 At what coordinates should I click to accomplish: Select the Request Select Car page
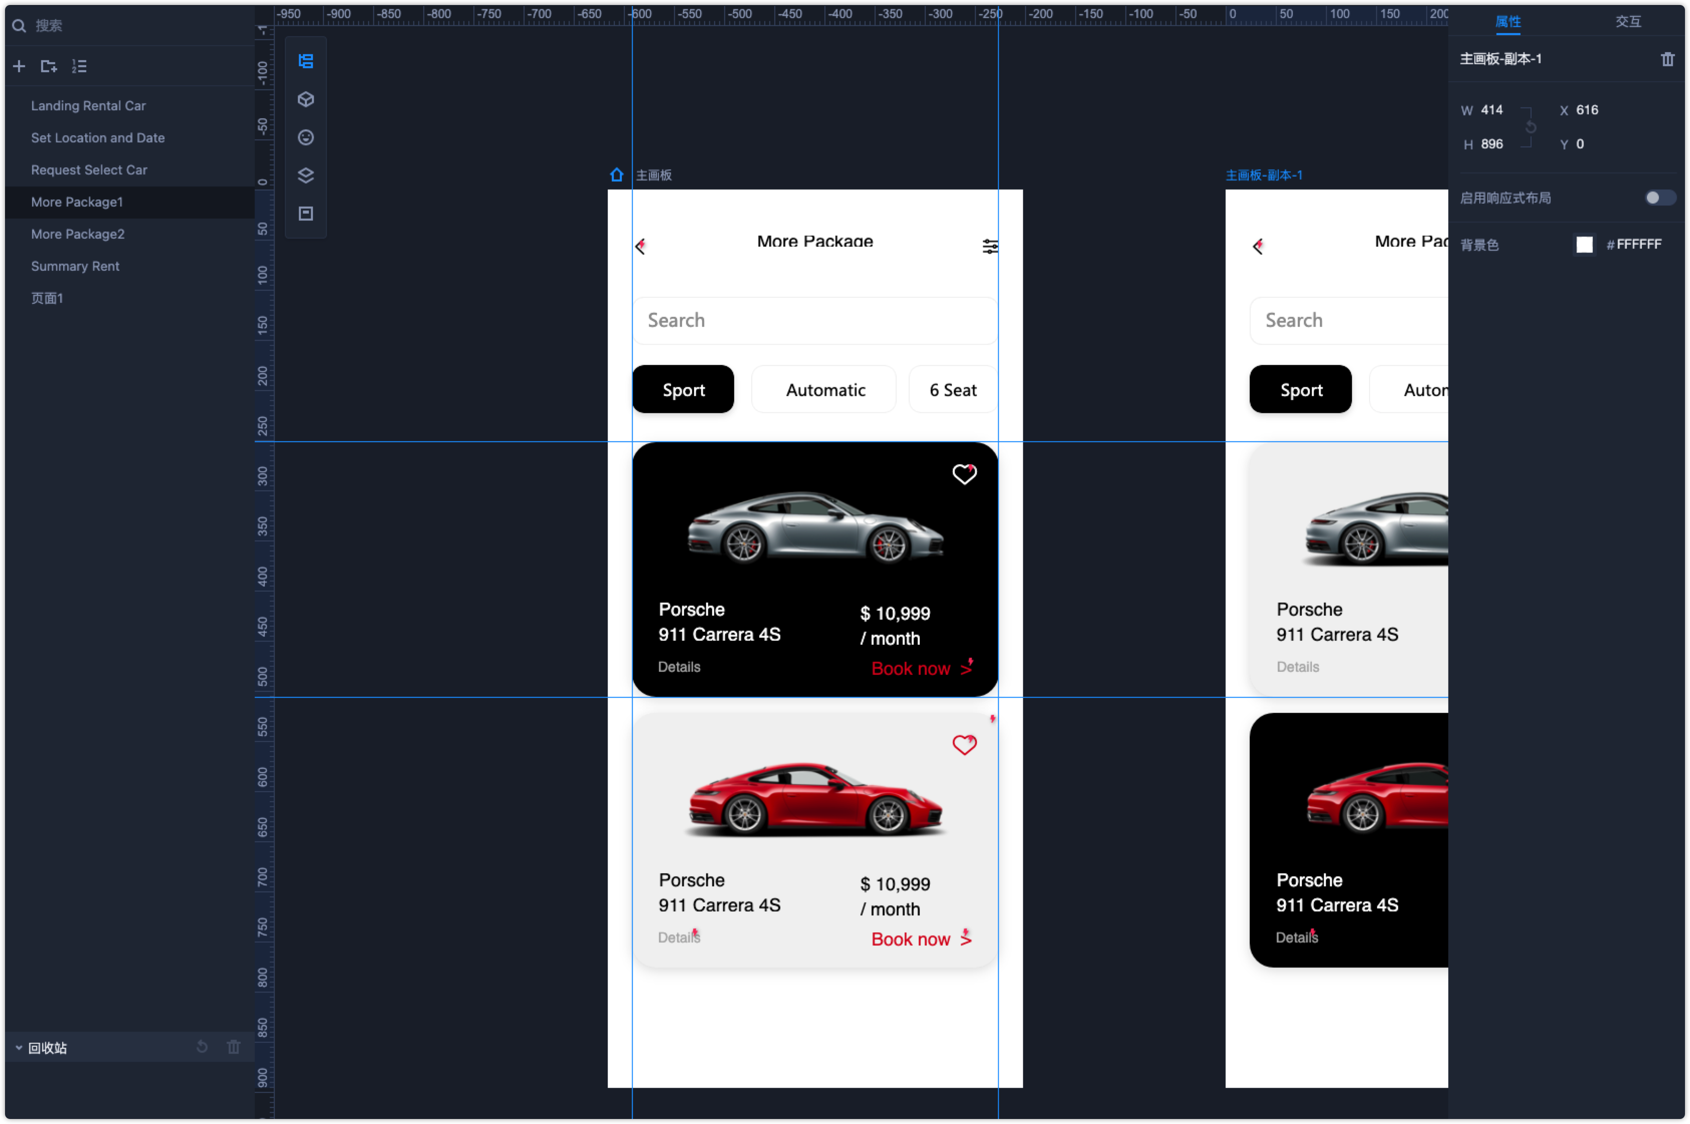(130, 170)
